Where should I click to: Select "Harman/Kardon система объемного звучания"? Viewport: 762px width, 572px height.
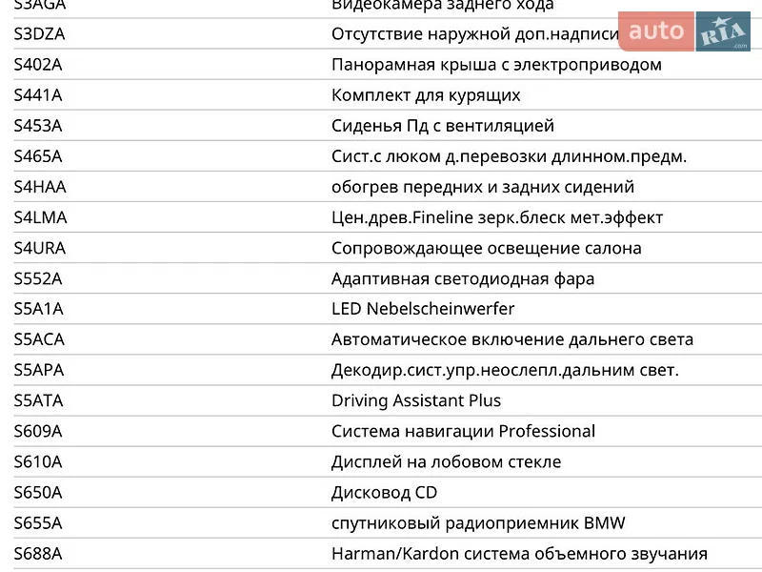[x=519, y=554]
